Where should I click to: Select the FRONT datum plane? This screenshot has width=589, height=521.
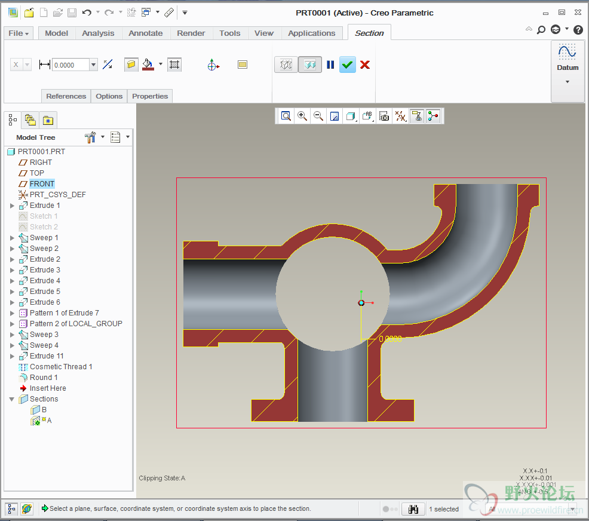[42, 183]
